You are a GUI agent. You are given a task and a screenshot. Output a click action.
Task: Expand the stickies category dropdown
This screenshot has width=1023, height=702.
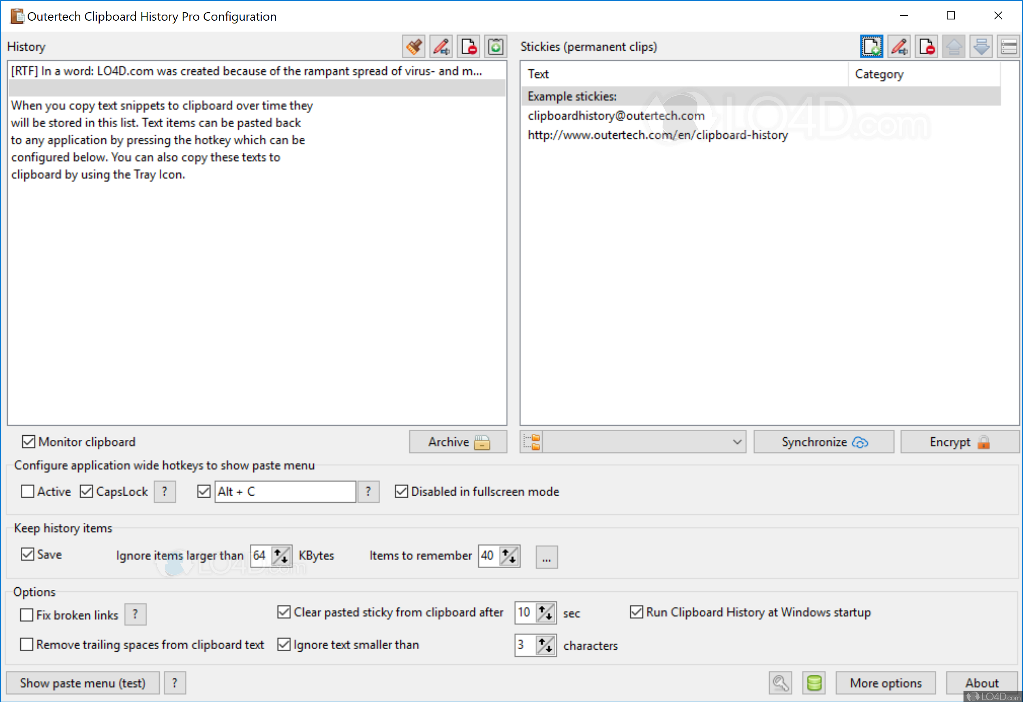pos(736,442)
